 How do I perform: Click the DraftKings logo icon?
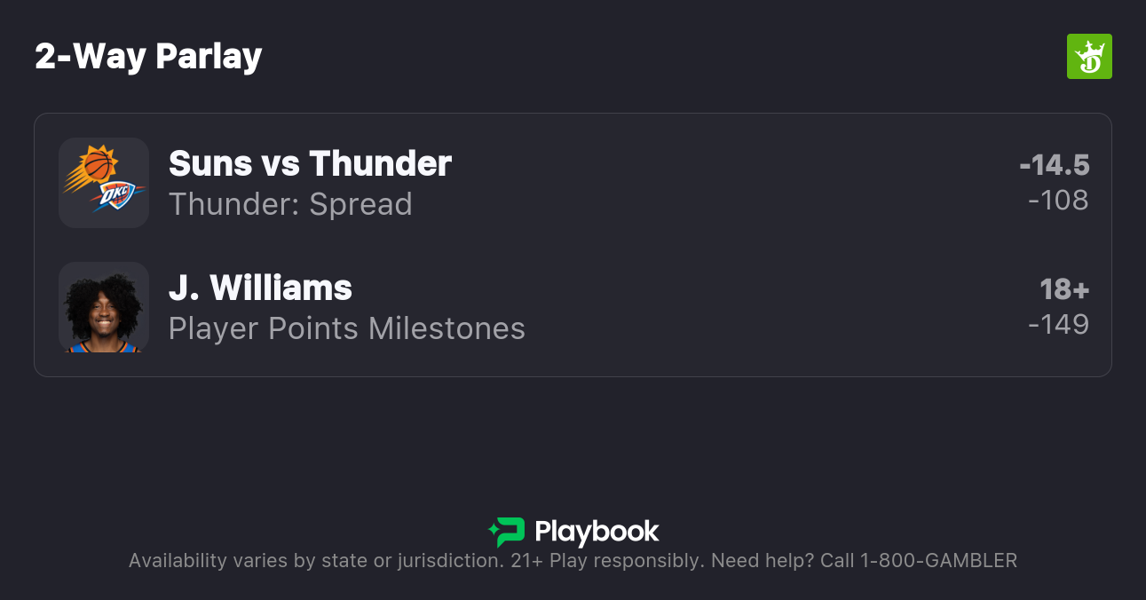pos(1088,57)
